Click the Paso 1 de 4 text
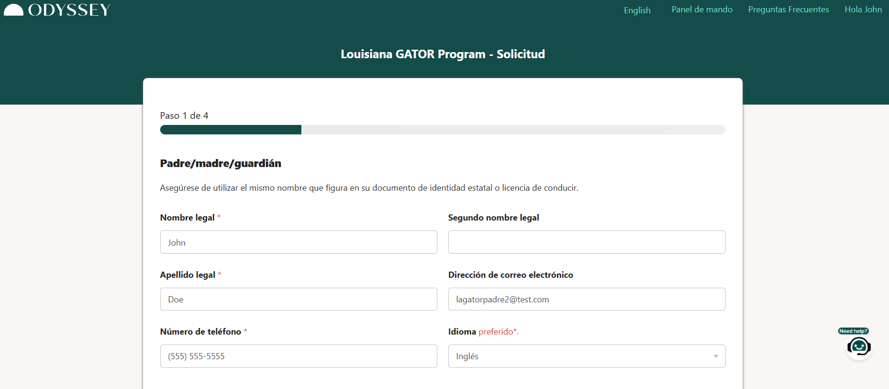 coord(184,115)
